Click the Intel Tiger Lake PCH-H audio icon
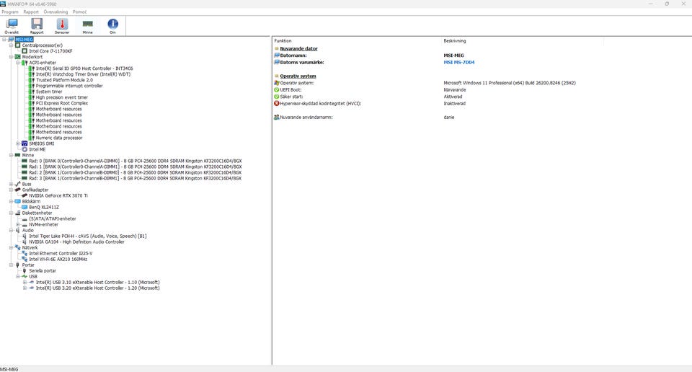The width and height of the screenshot is (692, 372). tap(25, 236)
